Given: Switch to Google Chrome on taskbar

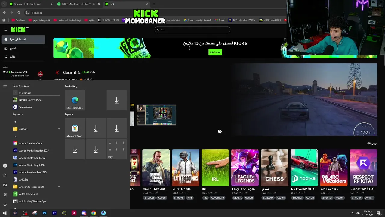Looking at the screenshot, I should tap(94, 213).
